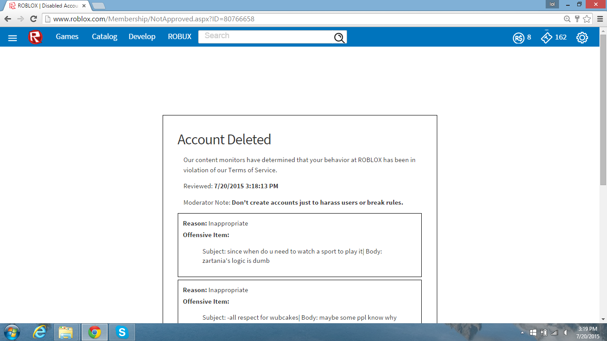Image resolution: width=607 pixels, height=341 pixels.
Task: Click the subject line about watching a sport
Action: (292, 251)
